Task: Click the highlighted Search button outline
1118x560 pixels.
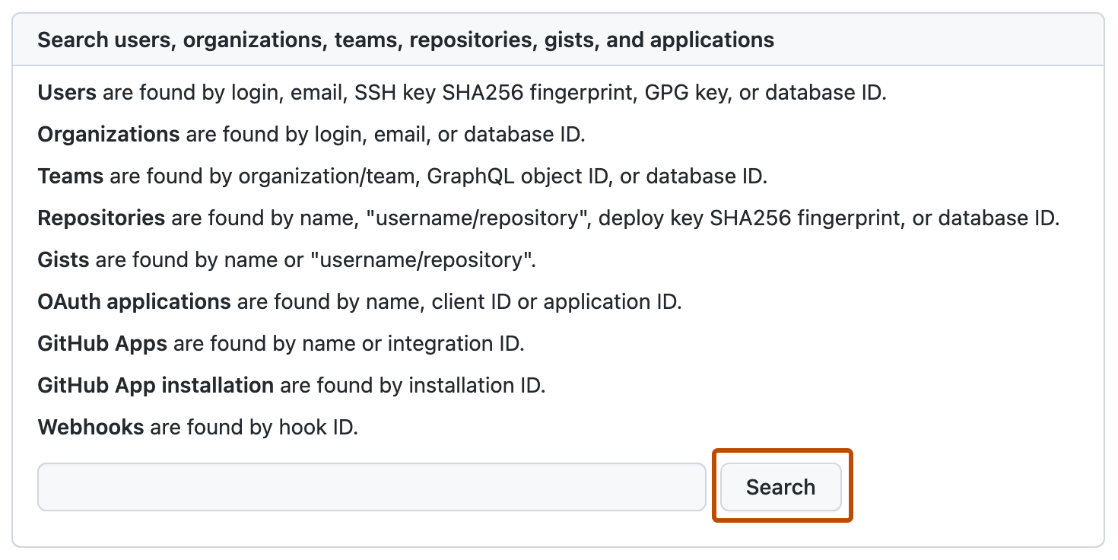Action: (x=781, y=486)
